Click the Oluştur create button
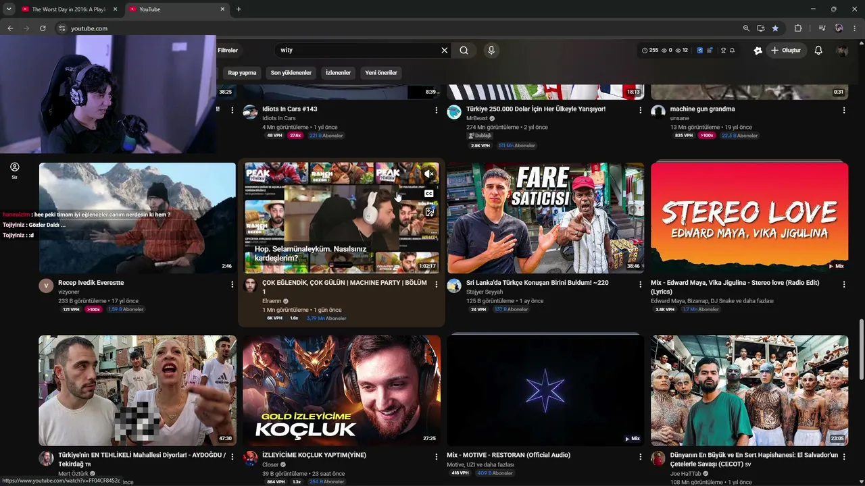This screenshot has width=865, height=486. tap(787, 51)
